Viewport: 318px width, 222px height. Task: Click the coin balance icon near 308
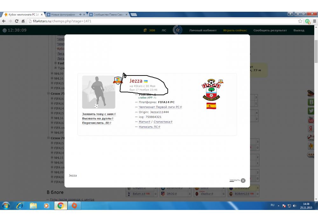point(145,30)
